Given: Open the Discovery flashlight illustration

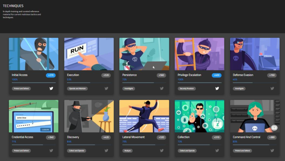Looking at the screenshot, I should [x=89, y=116].
